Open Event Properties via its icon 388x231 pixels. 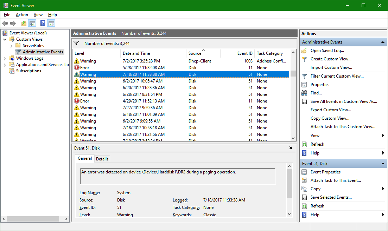[x=304, y=172]
